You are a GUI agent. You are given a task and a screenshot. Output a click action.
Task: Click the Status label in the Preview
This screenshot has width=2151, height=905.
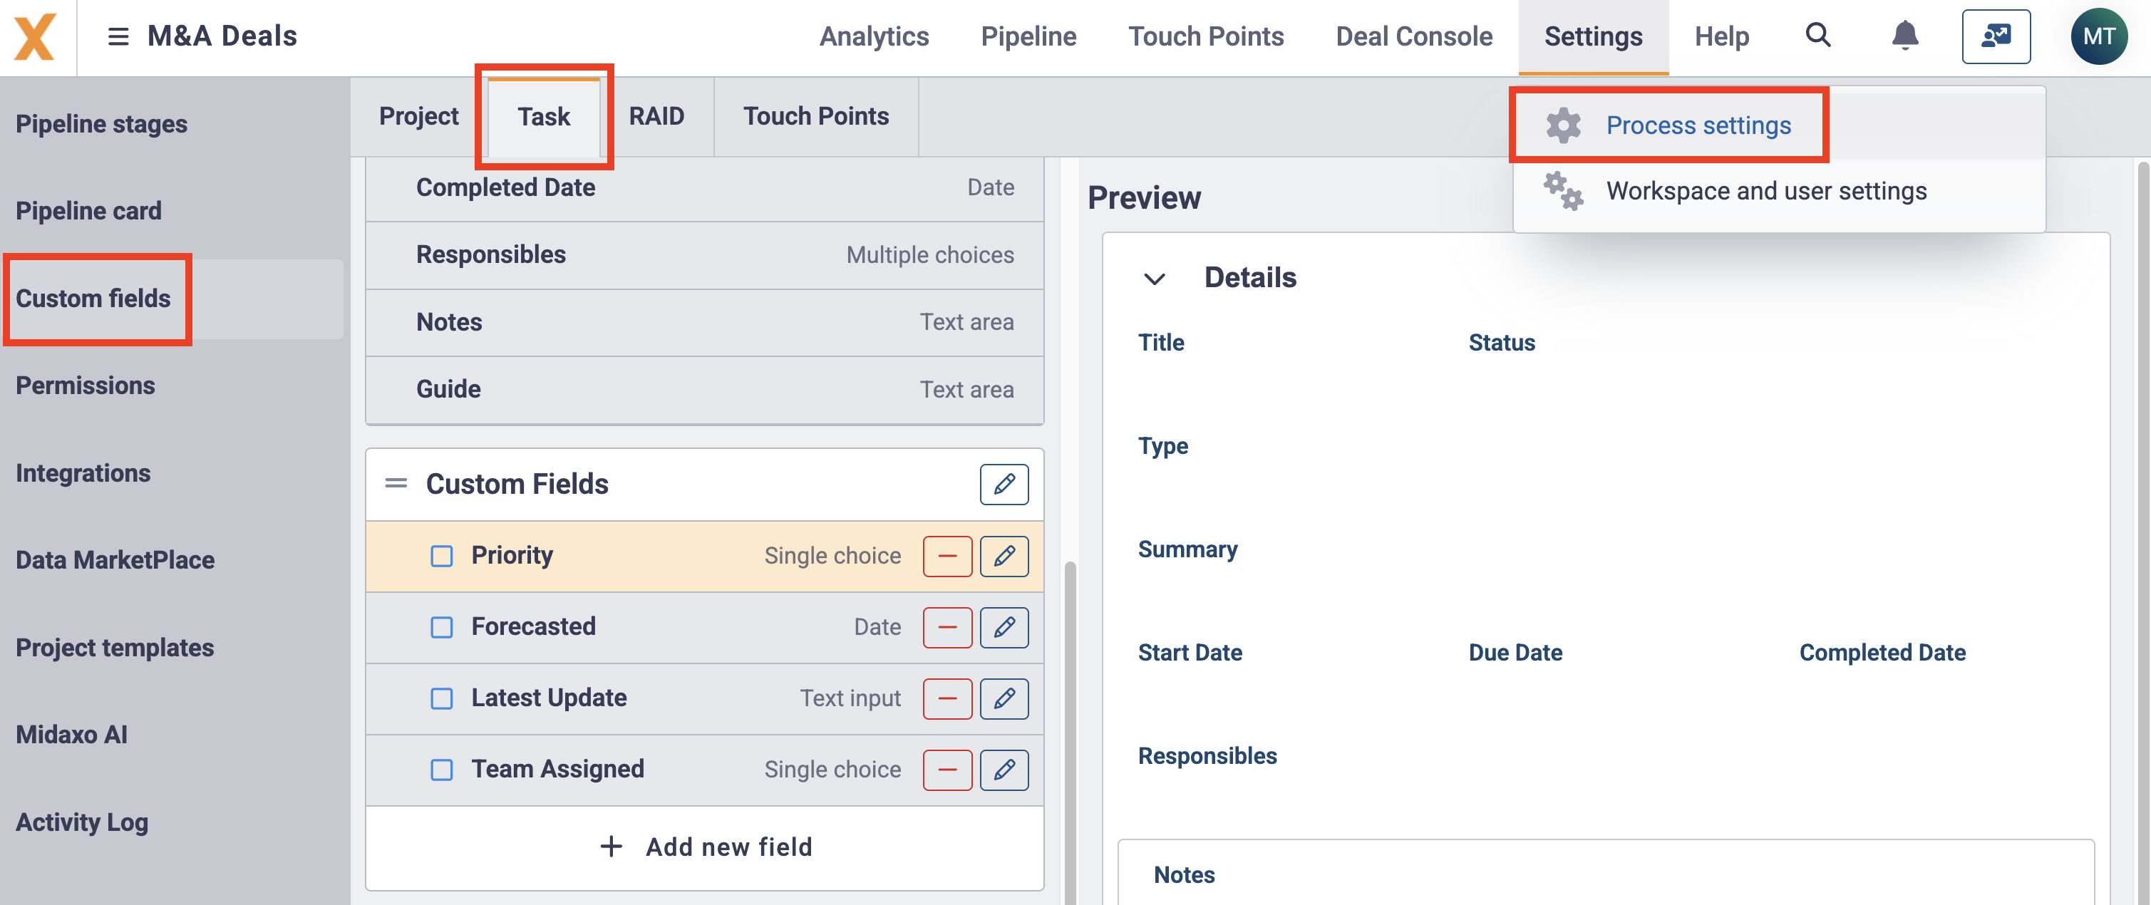click(x=1502, y=343)
